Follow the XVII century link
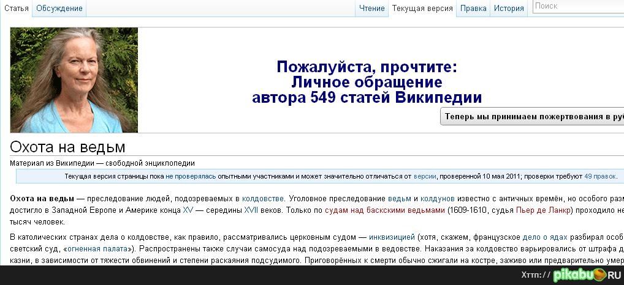Image resolution: width=624 pixels, height=285 pixels. point(251,210)
